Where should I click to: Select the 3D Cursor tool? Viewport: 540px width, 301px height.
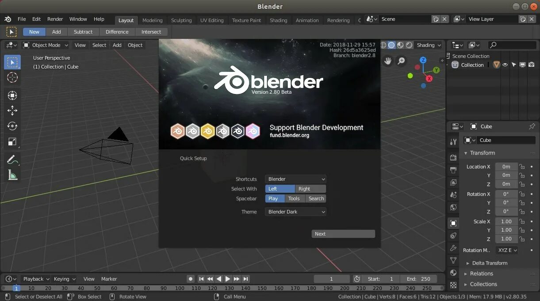12,77
